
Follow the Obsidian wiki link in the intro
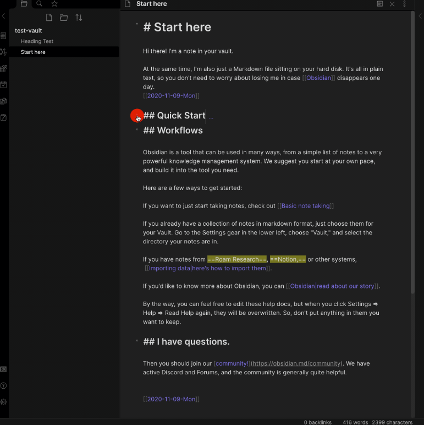(x=318, y=78)
